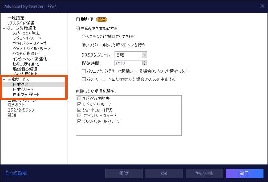
Task: Collapse the クリーン& 最適化 tree node
Action: [x=4, y=28]
